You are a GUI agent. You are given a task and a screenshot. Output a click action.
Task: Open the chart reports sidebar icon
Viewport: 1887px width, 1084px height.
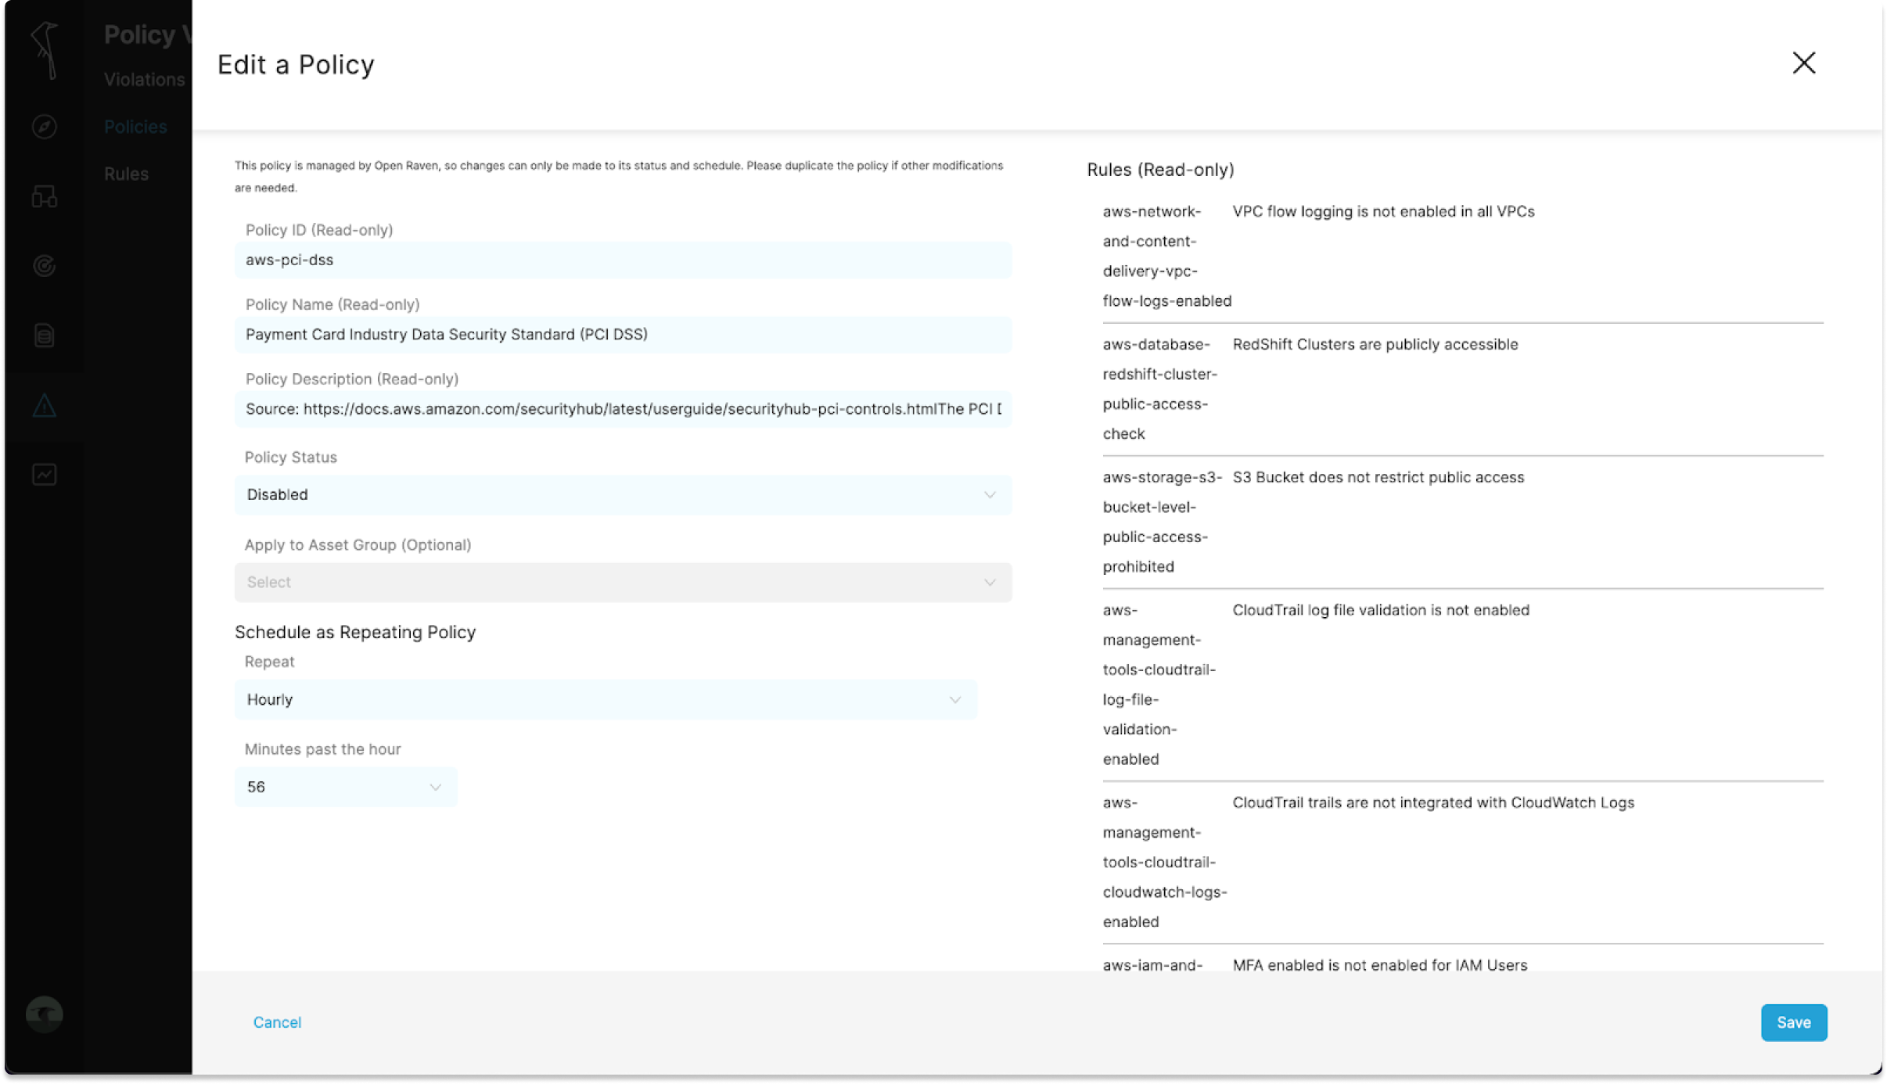tap(45, 475)
